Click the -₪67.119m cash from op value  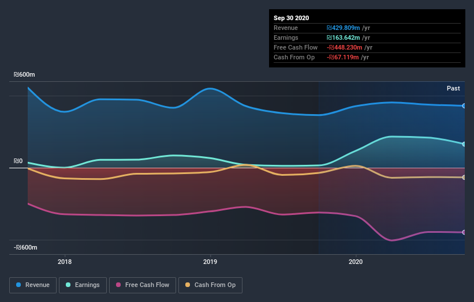tap(343, 57)
